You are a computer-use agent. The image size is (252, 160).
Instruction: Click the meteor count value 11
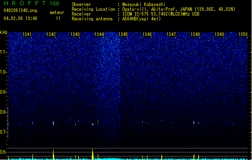[58, 18]
